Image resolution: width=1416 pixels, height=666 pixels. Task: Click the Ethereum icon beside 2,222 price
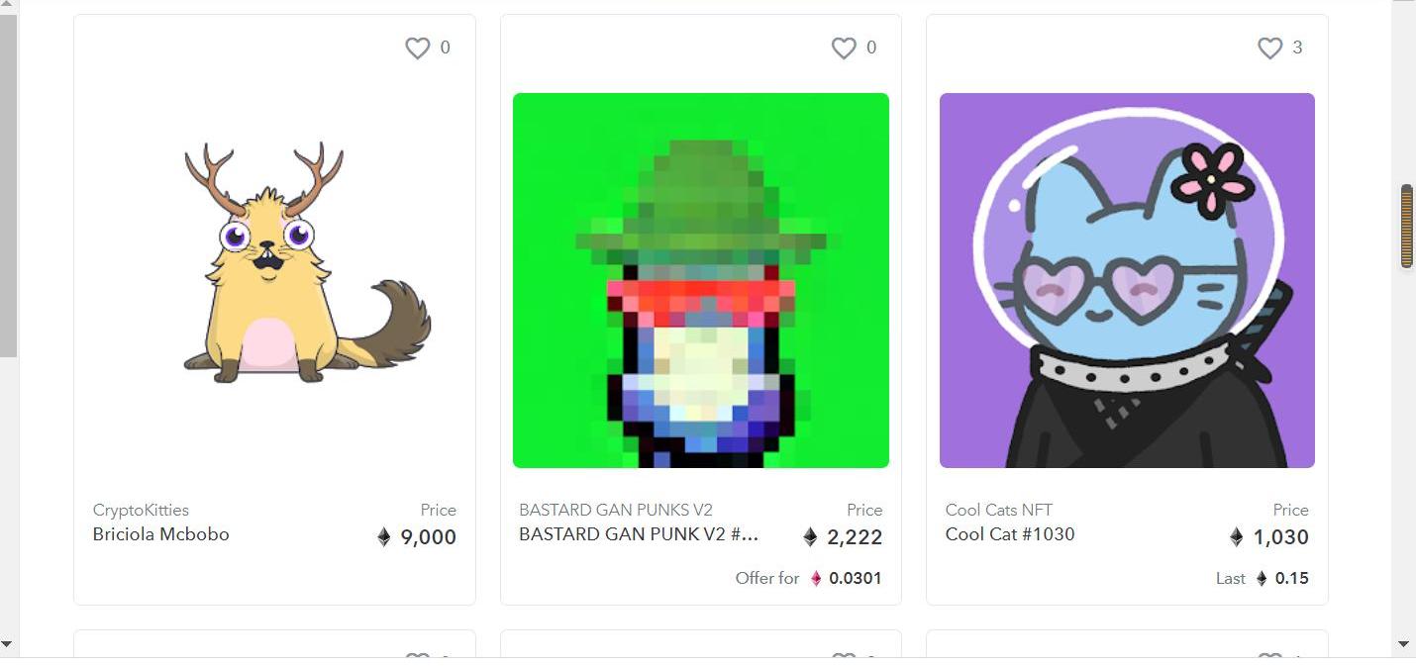coord(810,537)
